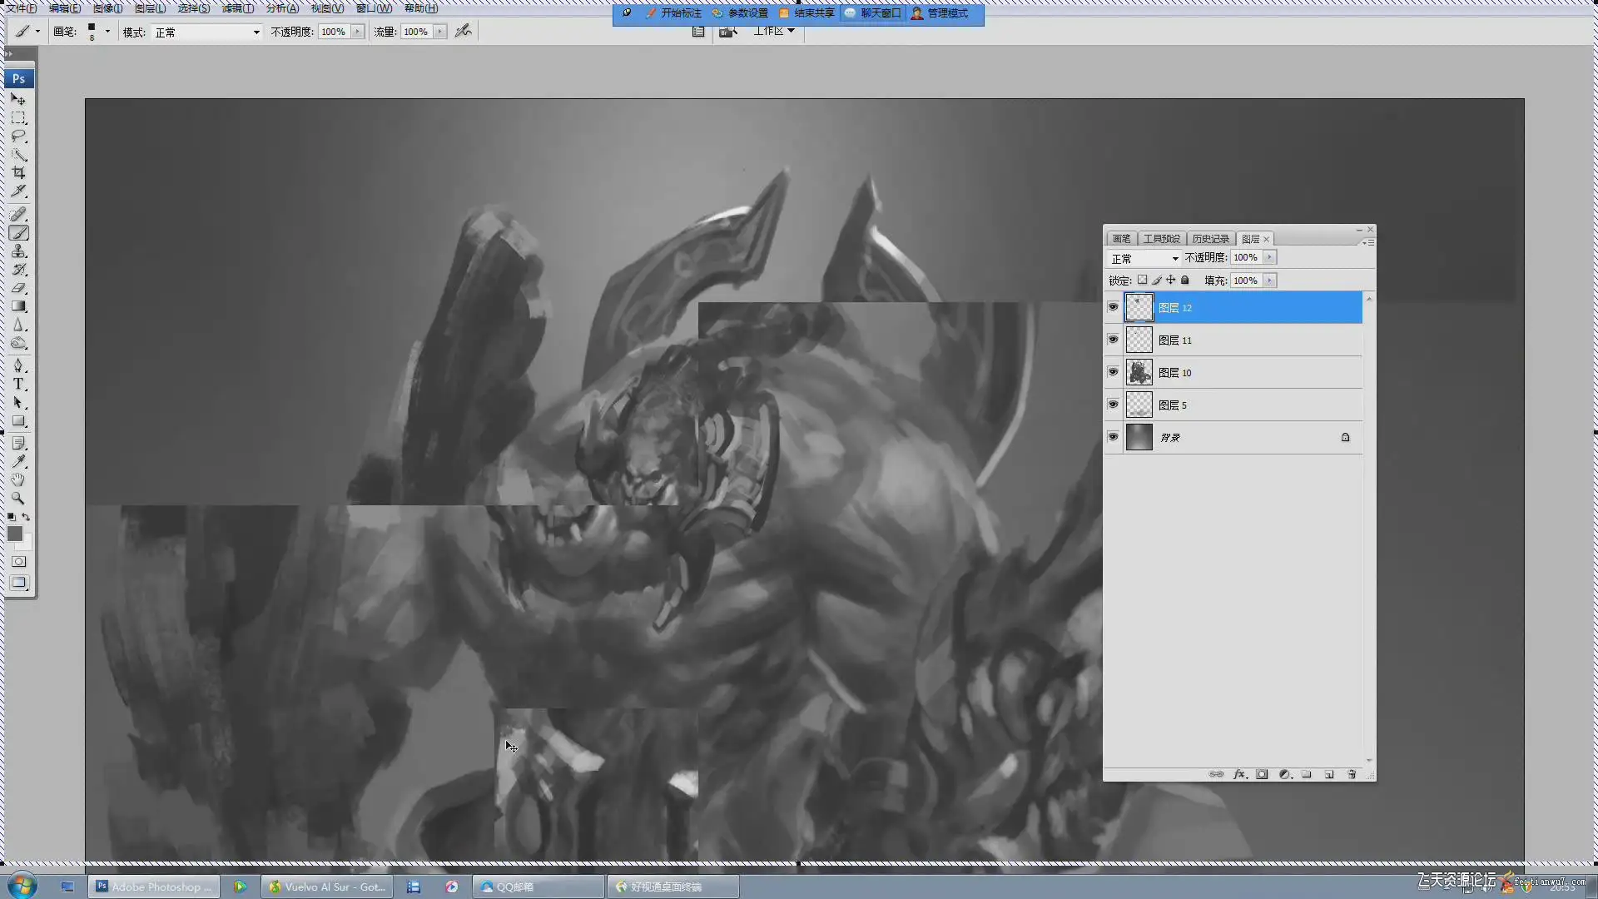Select the Lasso tool
Viewport: 1598px width, 899px height.
(x=18, y=137)
